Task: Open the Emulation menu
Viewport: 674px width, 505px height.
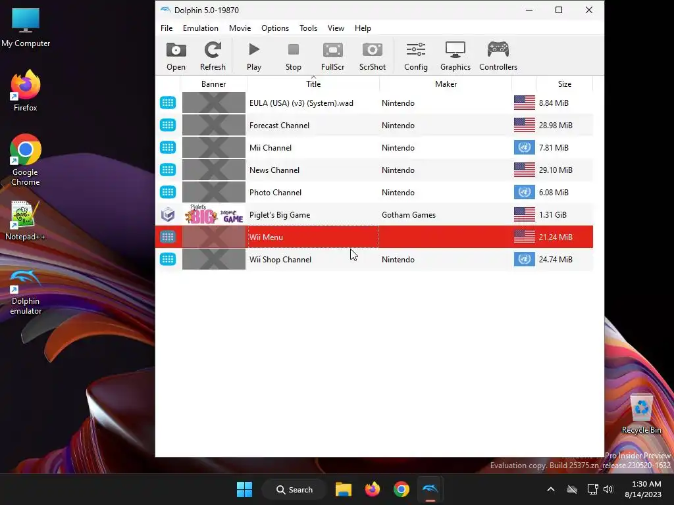Action: point(200,28)
